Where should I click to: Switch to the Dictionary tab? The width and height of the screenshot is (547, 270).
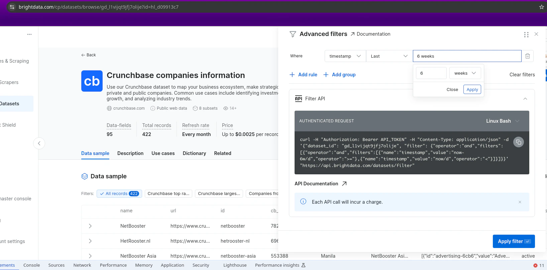(194, 153)
